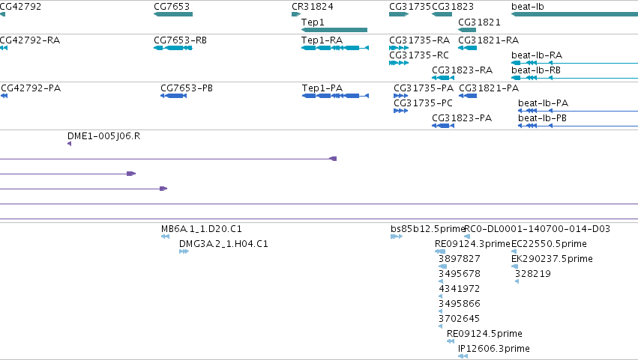Viewport: 638px width, 360px height.
Task: Click the beat-Ib-PA protein label
Action: 544,103
